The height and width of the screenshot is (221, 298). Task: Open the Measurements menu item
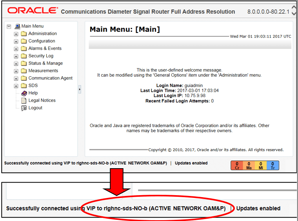43,70
